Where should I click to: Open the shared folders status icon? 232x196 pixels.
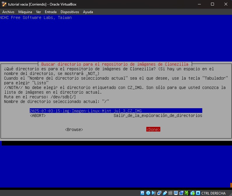pyautogui.click(x=170, y=193)
